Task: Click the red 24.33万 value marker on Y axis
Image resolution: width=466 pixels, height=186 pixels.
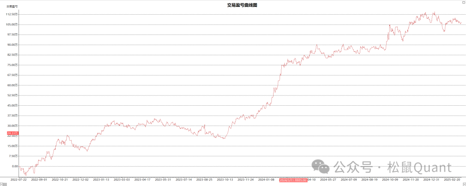Action: 12,132
